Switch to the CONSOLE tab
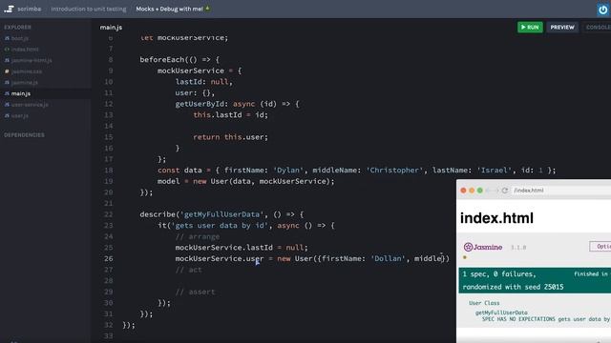611x343 pixels. point(598,28)
